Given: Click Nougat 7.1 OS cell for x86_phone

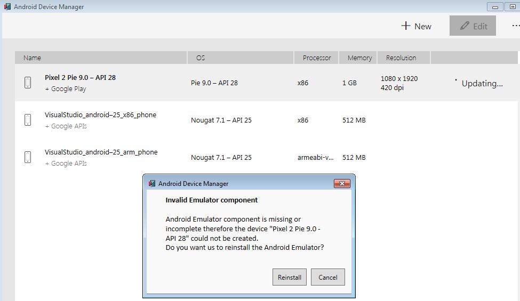Looking at the screenshot, I should coord(221,120).
